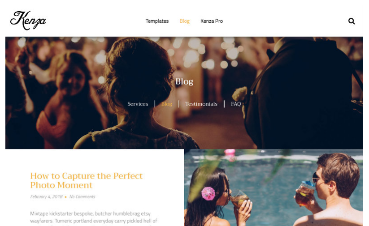Click the divider between Services and Blog

155,104
